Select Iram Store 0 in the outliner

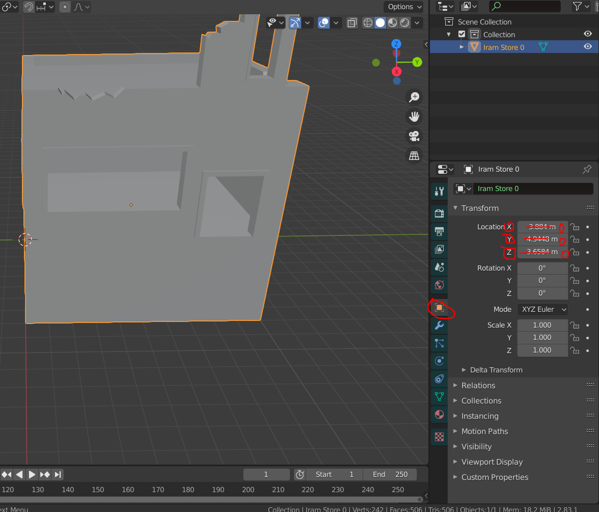pos(503,47)
